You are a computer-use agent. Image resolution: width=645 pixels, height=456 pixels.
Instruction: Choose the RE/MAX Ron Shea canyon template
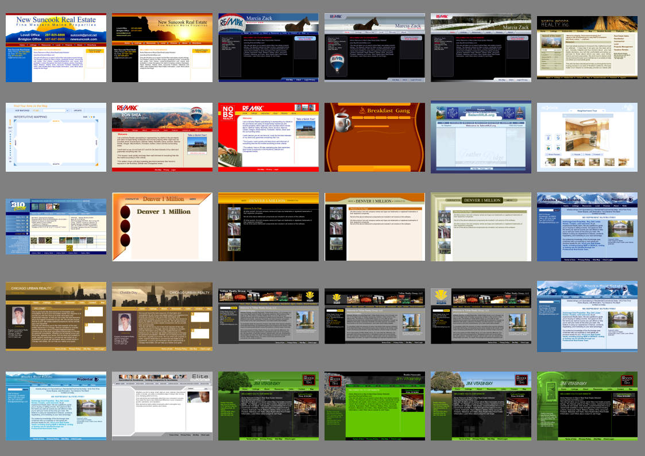[162, 137]
